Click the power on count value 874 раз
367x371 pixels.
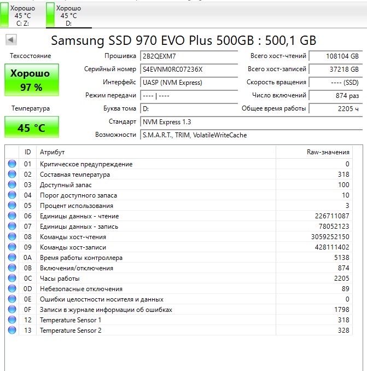coord(336,96)
